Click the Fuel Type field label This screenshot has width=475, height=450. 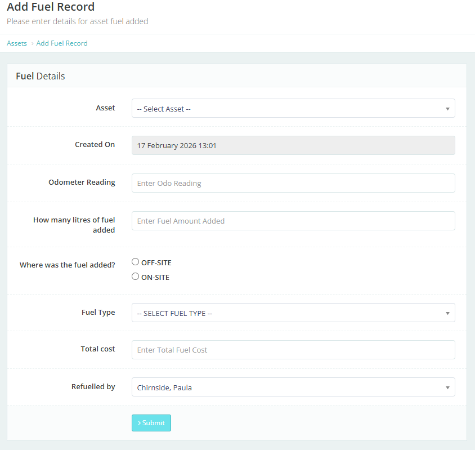(x=98, y=313)
